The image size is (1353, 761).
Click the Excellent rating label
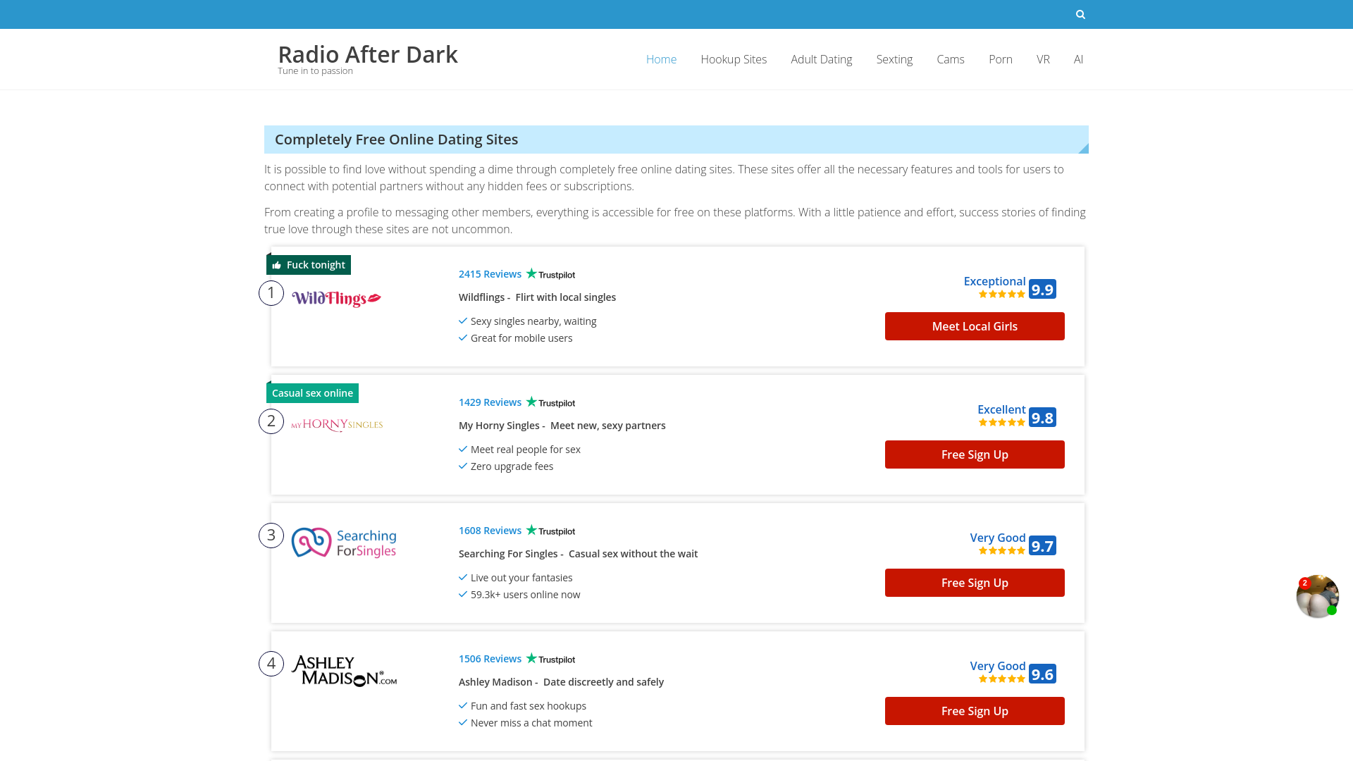(x=1001, y=409)
